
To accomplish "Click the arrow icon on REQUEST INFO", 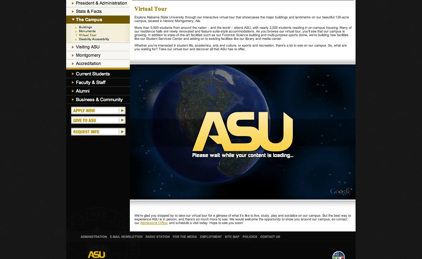I will click(x=122, y=132).
